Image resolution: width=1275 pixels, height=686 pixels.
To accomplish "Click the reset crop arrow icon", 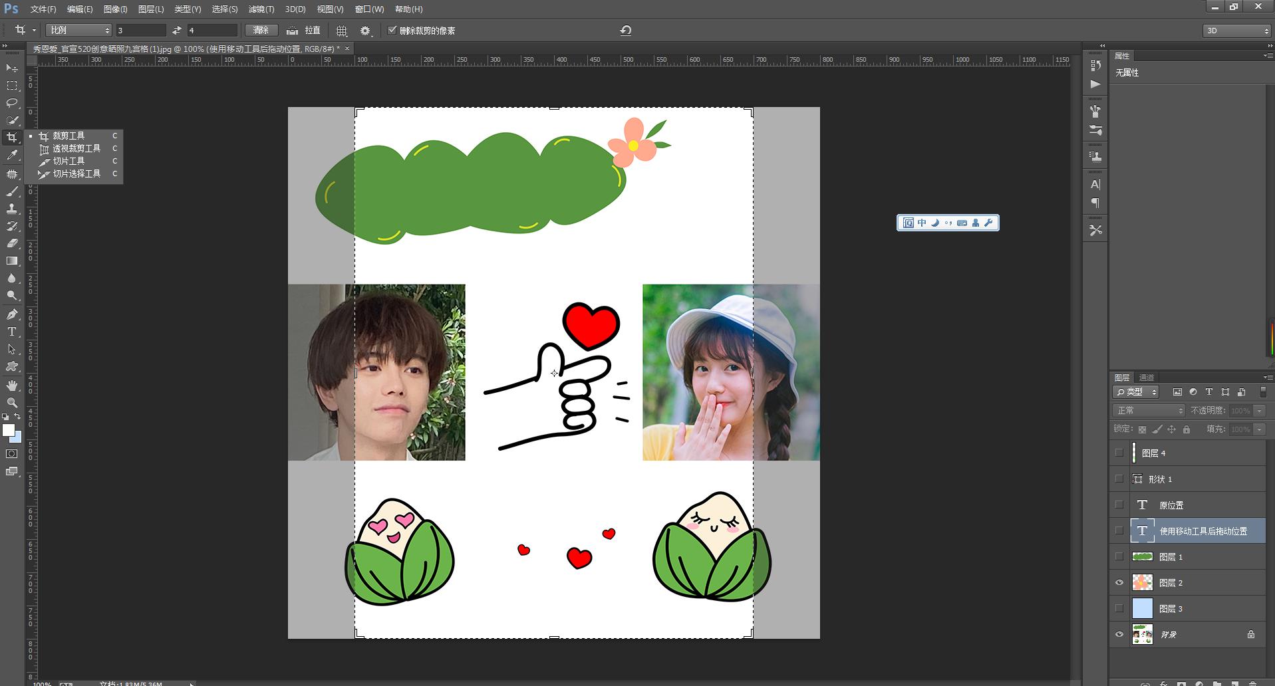I will point(625,31).
